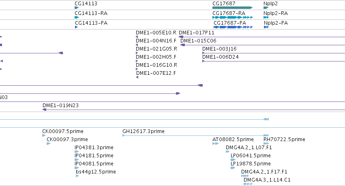This screenshot has height=186, width=345.
Task: Click the DME1-016G10.R label
Action: (156, 65)
